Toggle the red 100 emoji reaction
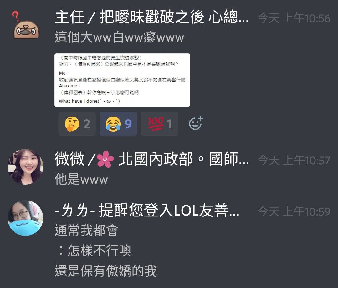This screenshot has width=338, height=288. 160,124
